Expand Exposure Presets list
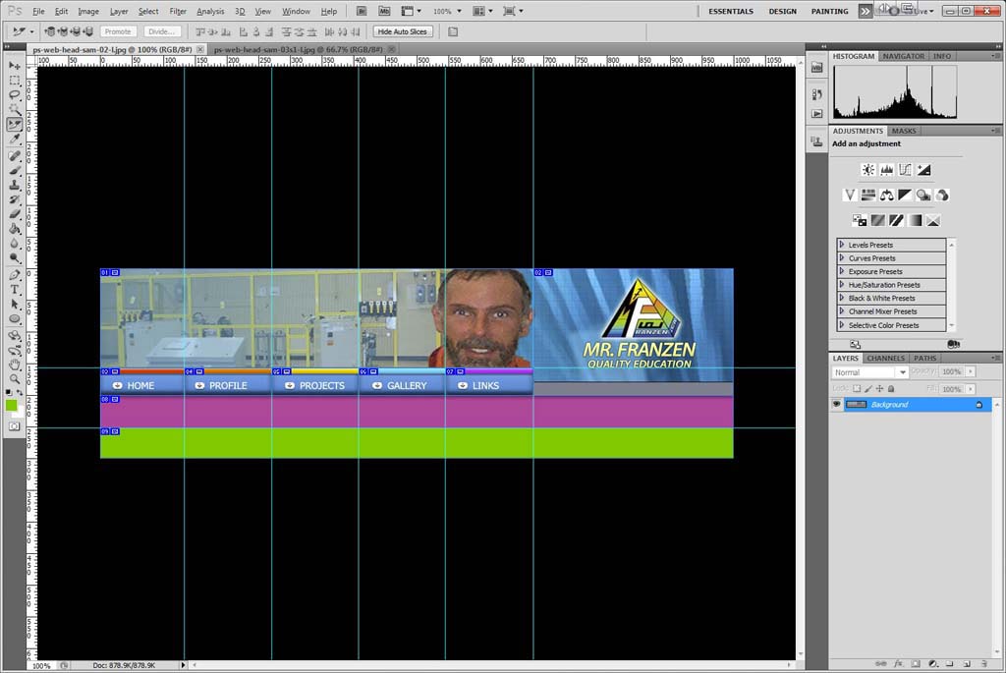The image size is (1006, 673). click(842, 271)
